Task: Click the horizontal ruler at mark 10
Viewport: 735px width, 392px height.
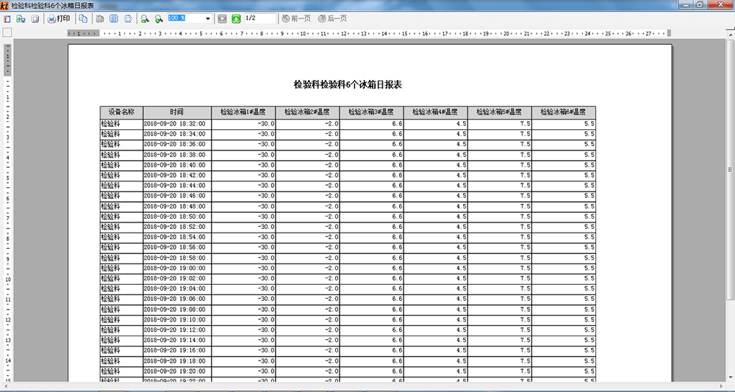Action: pyautogui.click(x=303, y=33)
